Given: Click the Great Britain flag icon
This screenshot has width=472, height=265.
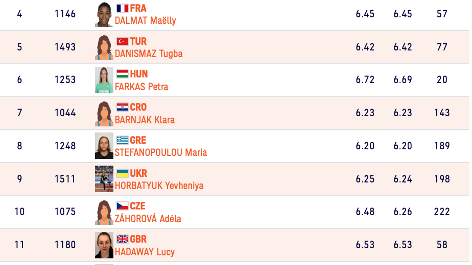Looking at the screenshot, I should coord(122,239).
